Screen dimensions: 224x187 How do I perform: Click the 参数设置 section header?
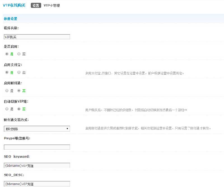click(x=10, y=19)
